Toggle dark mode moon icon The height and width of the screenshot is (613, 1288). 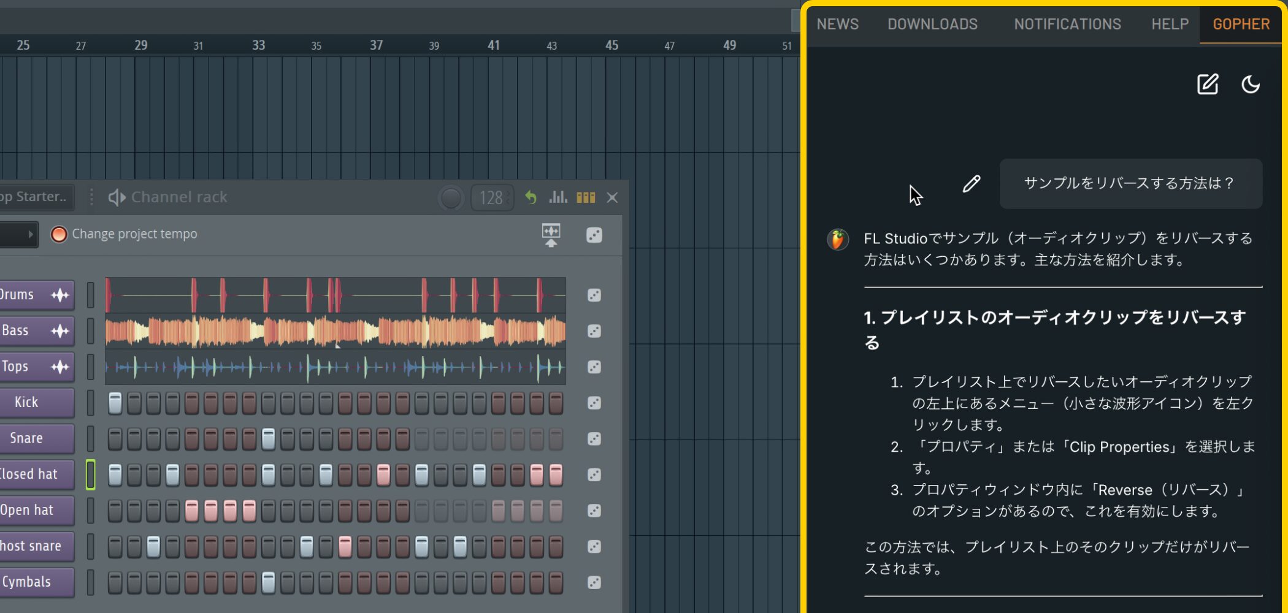tap(1251, 84)
